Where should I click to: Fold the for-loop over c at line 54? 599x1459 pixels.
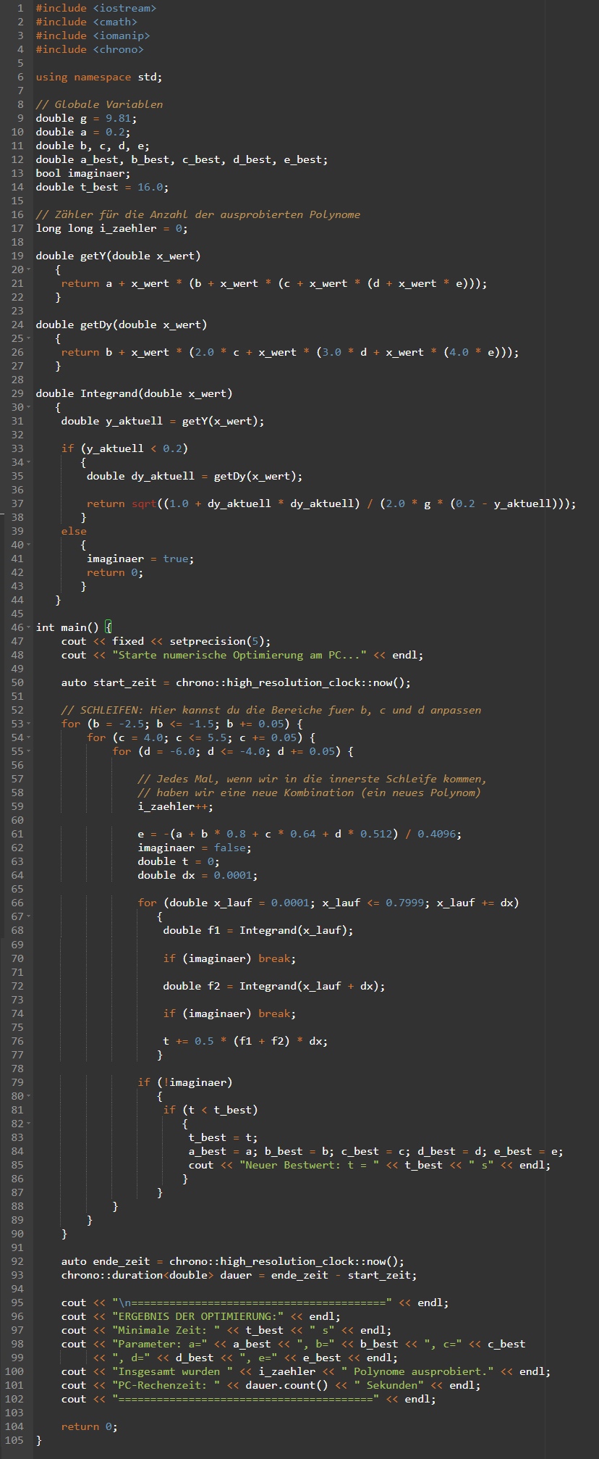pyautogui.click(x=27, y=737)
